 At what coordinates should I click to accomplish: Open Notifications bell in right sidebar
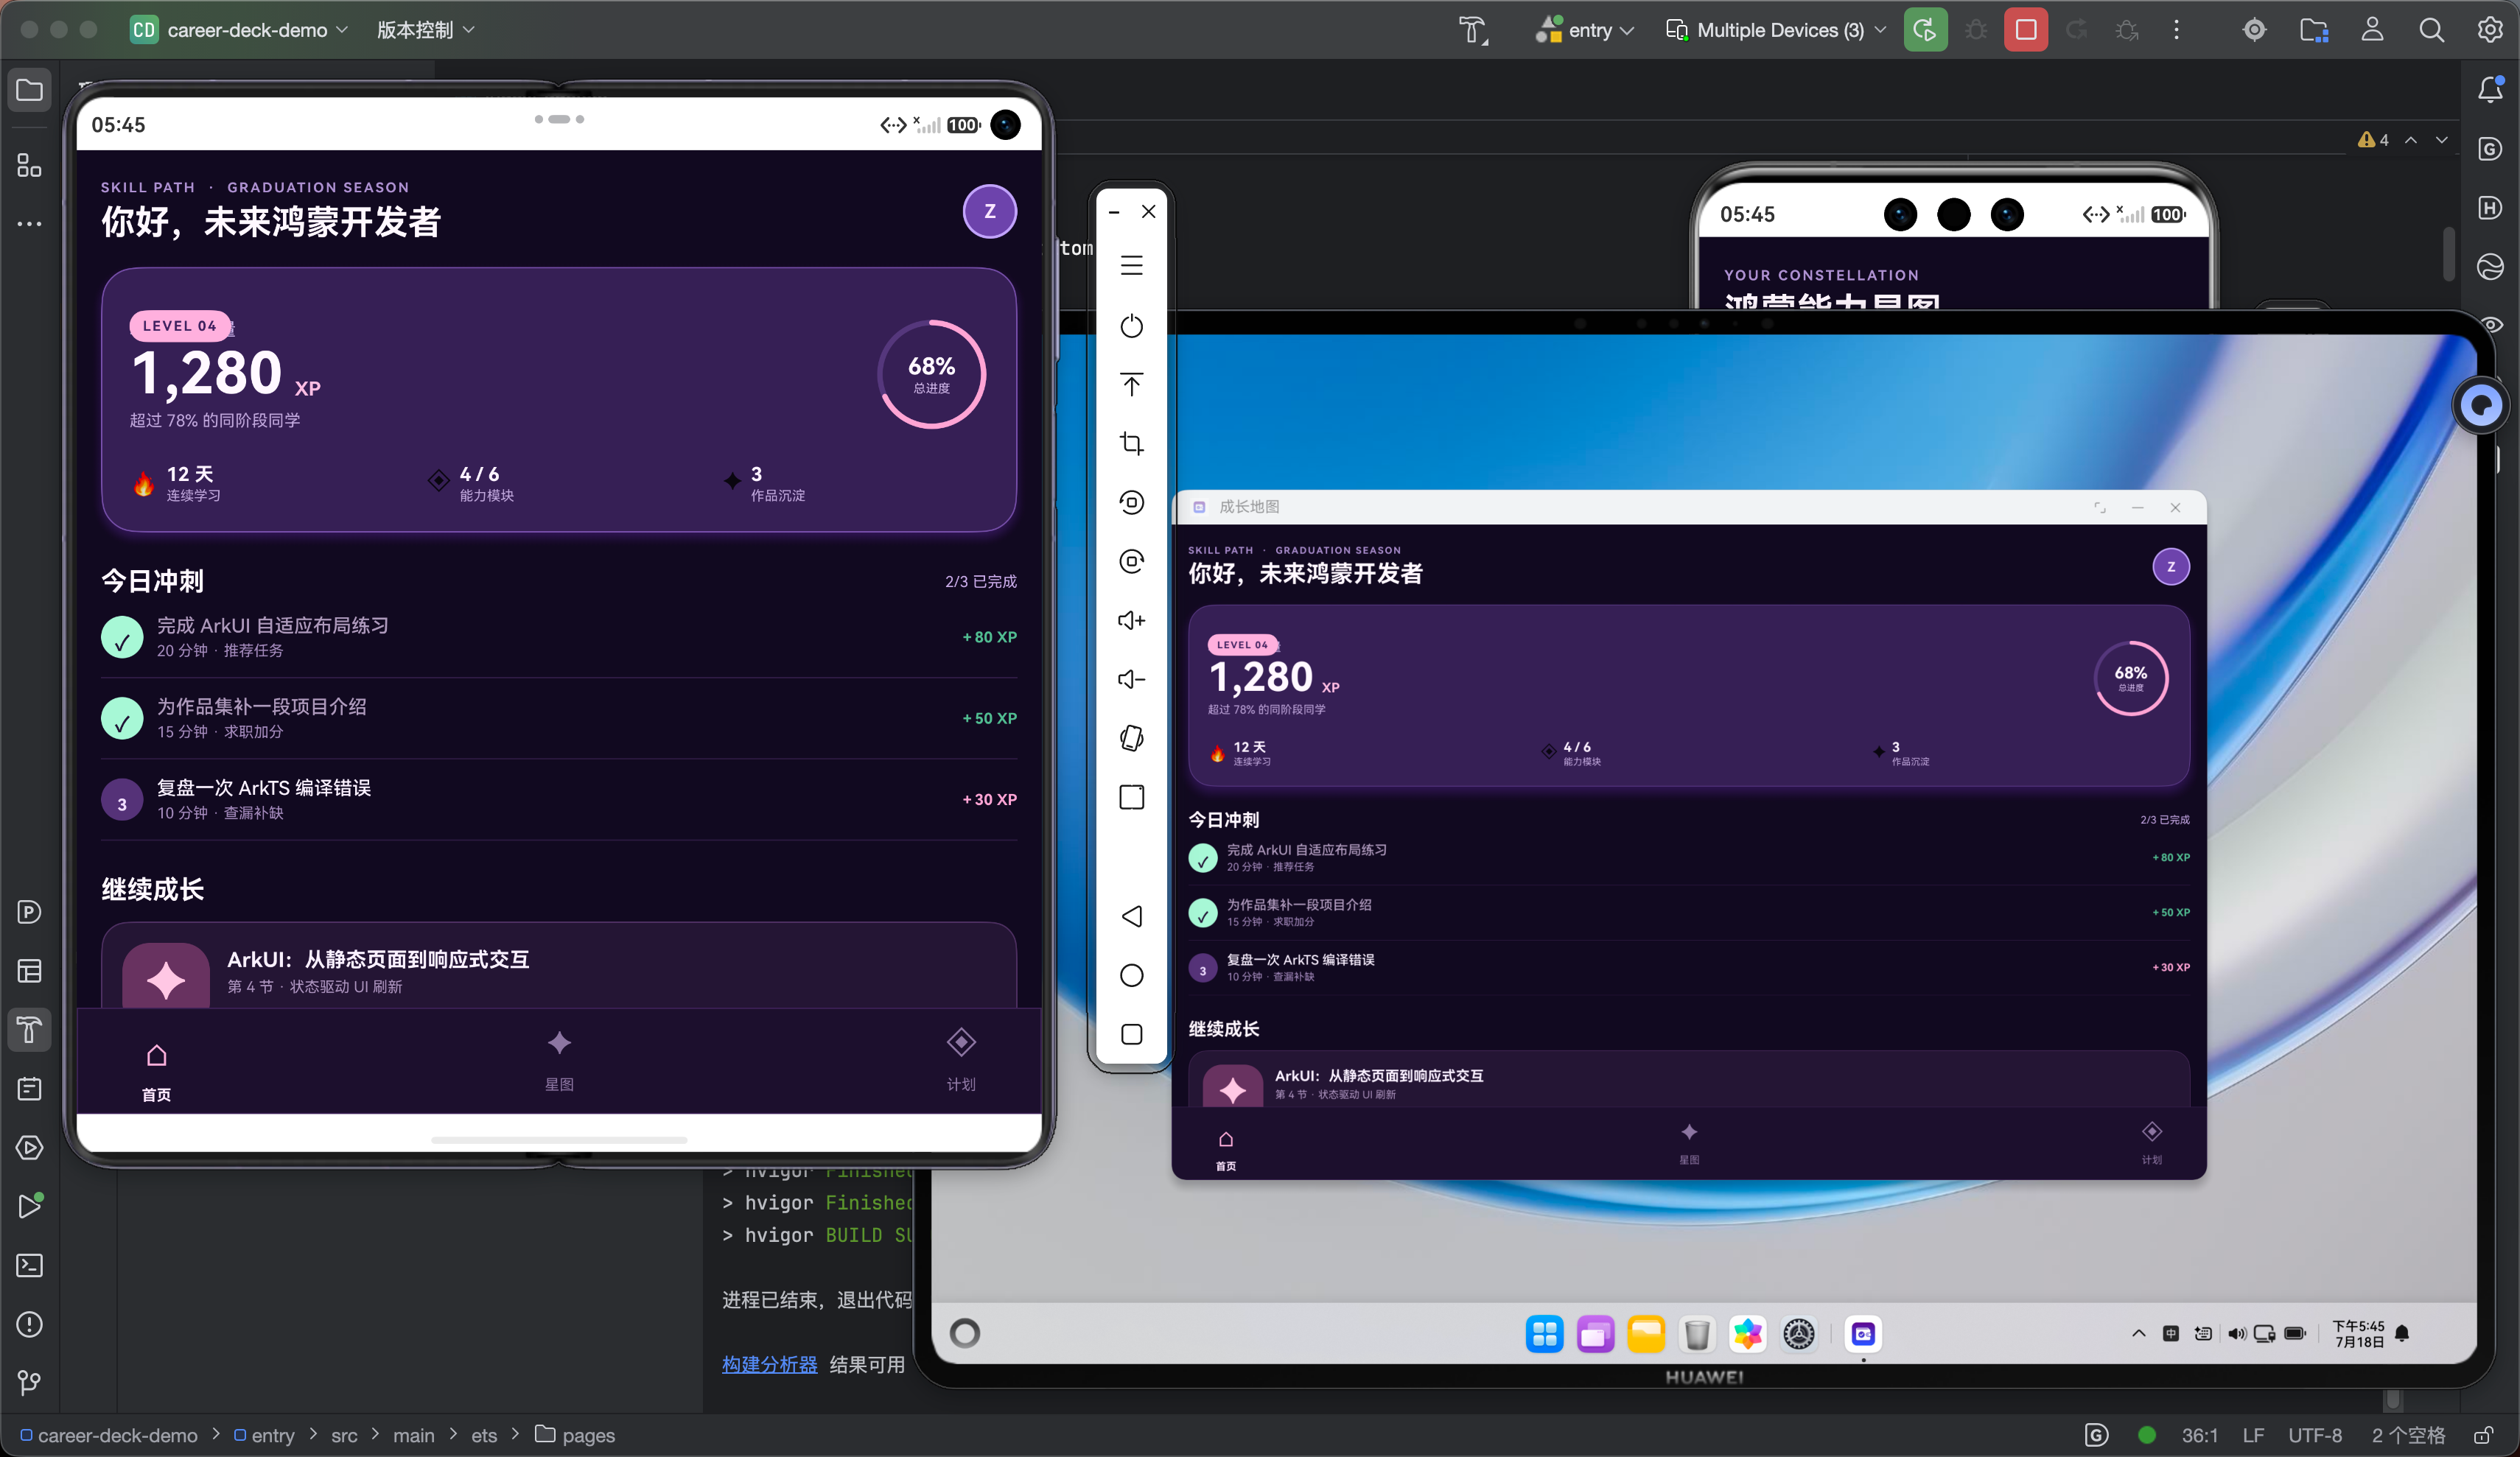click(x=2490, y=90)
